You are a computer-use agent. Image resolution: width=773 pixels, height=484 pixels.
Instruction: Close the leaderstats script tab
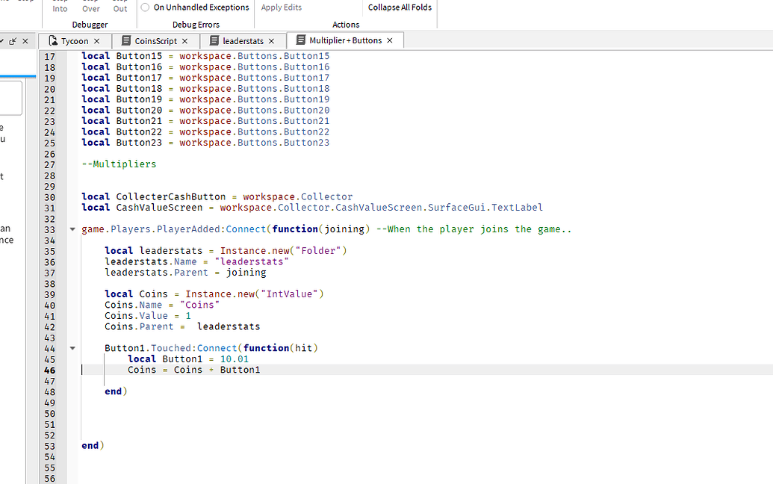tap(271, 41)
